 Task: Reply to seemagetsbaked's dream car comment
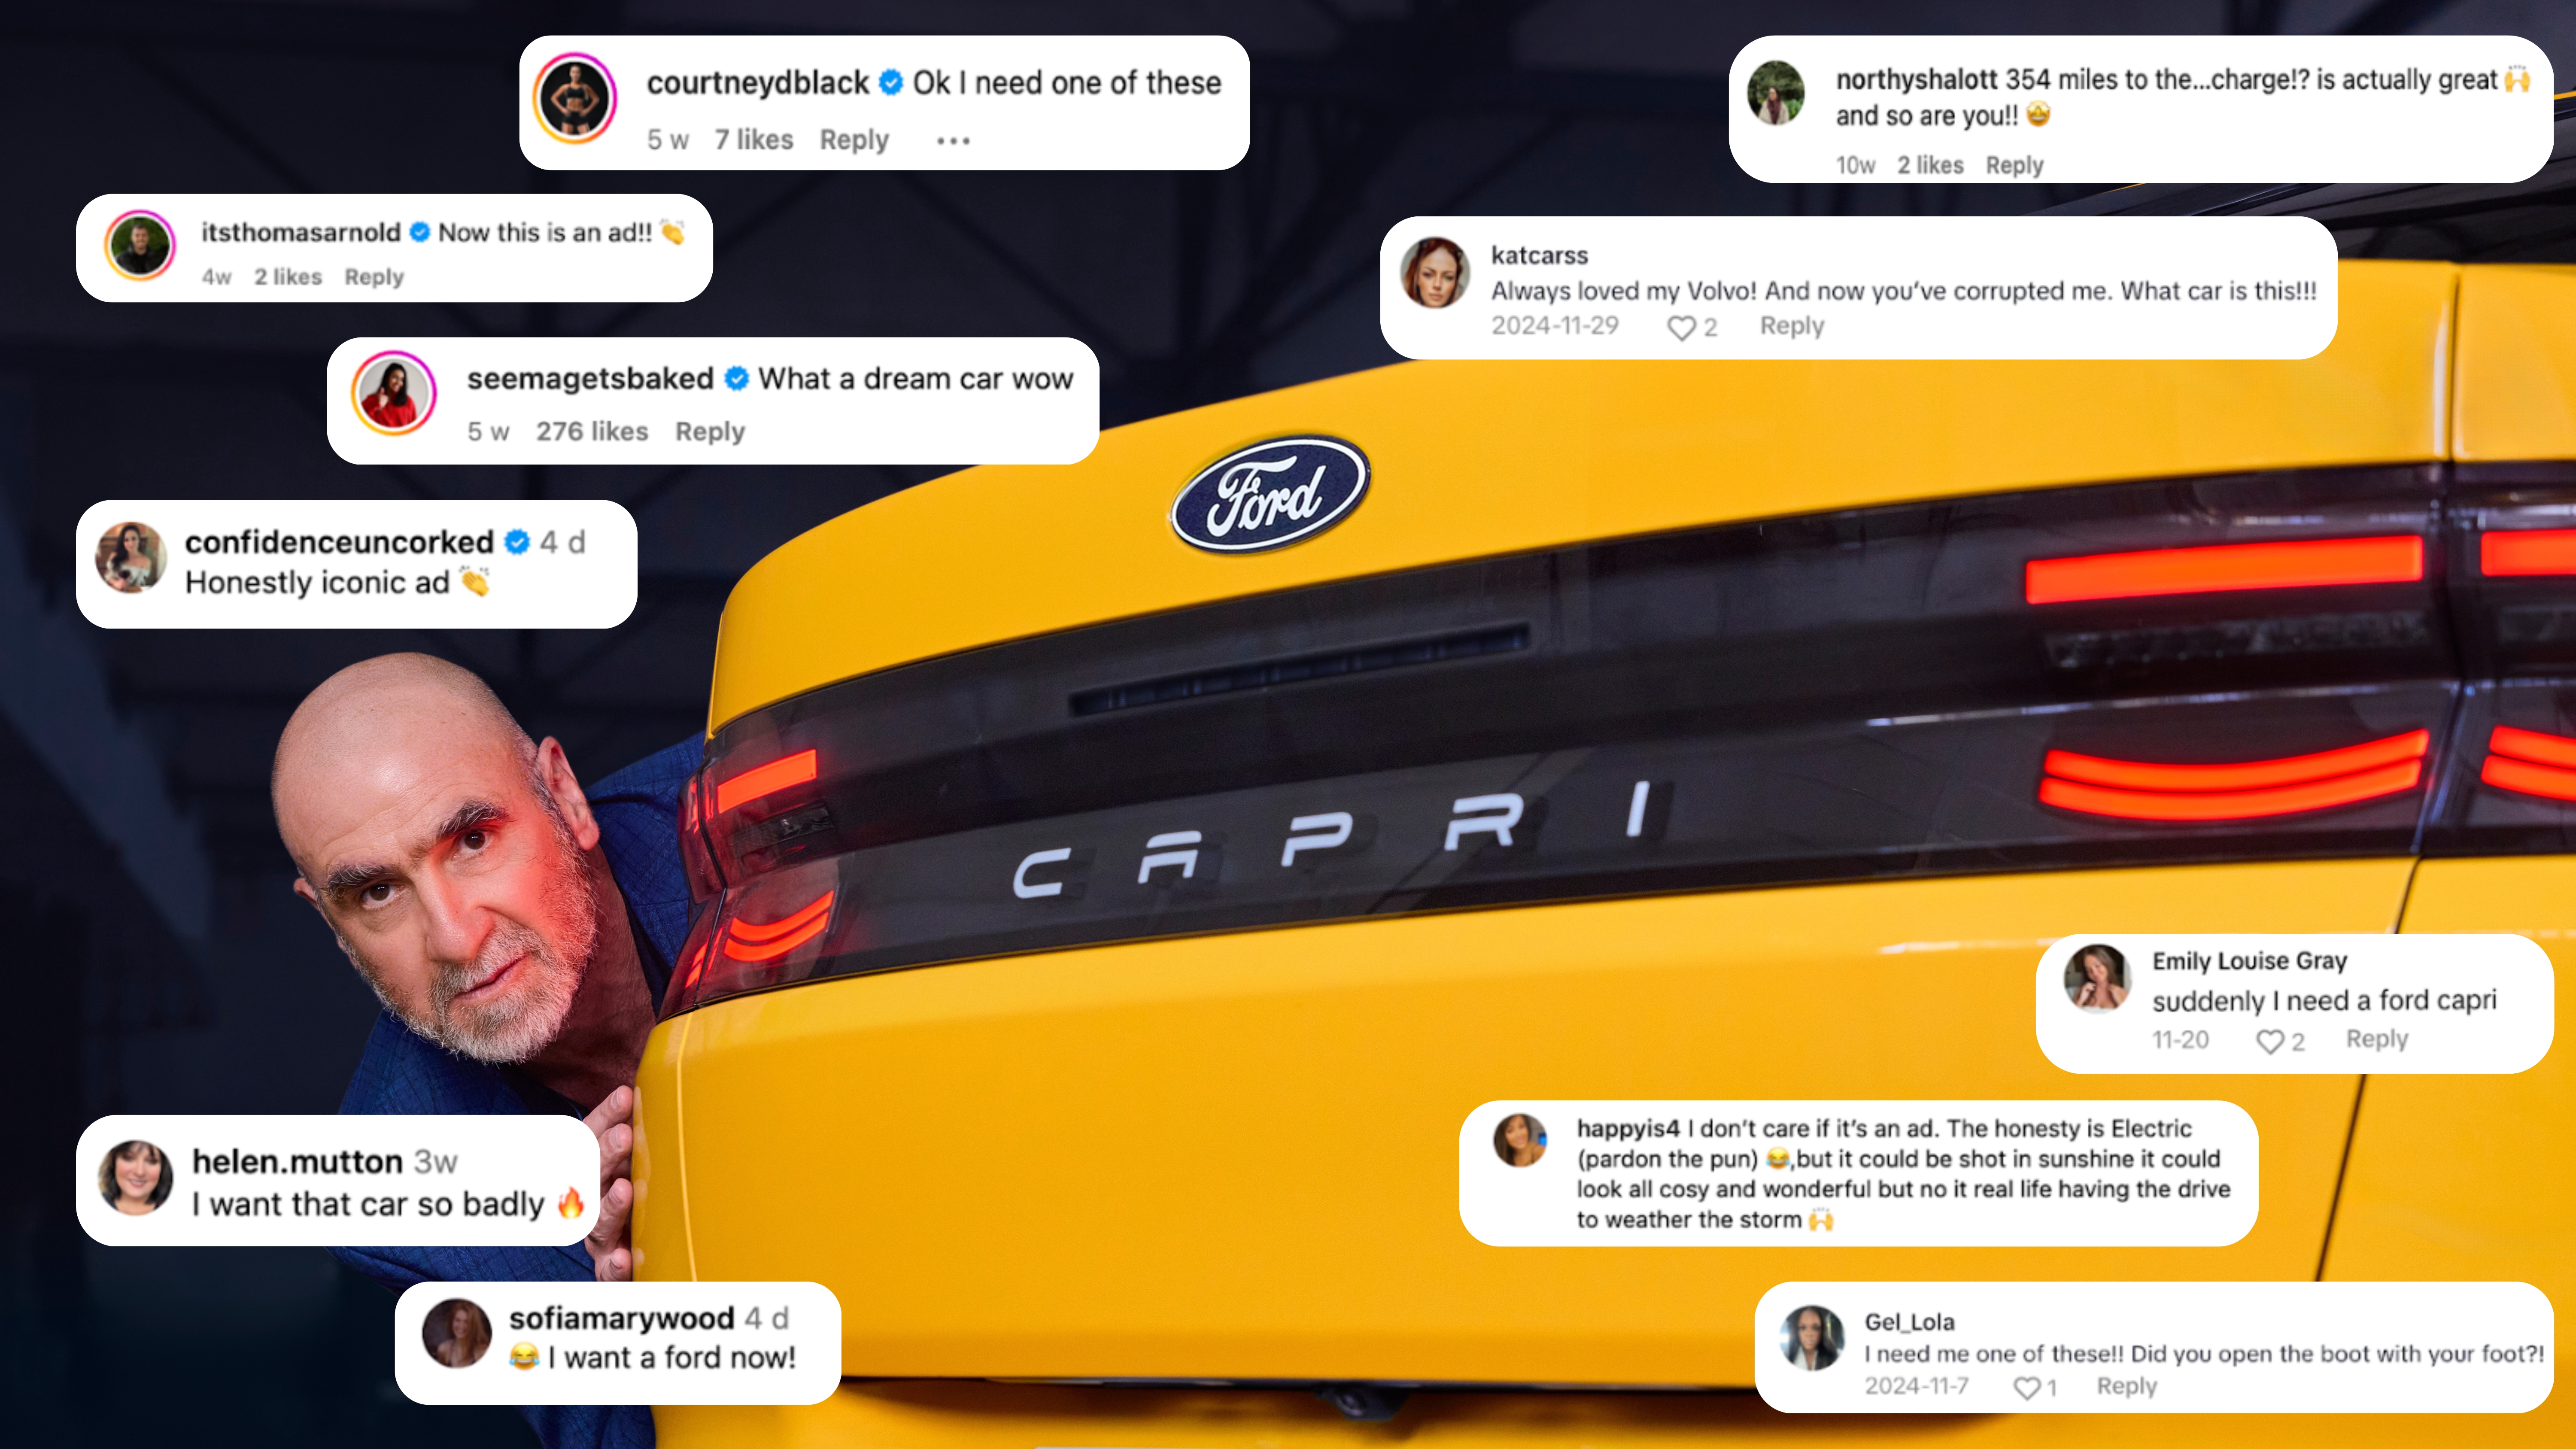[x=710, y=432]
